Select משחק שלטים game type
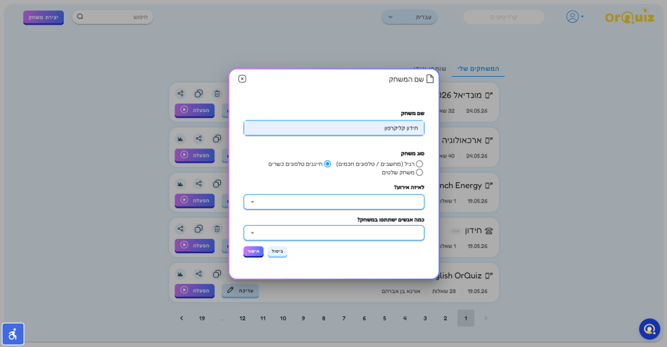This screenshot has height=347, width=667. click(x=419, y=173)
